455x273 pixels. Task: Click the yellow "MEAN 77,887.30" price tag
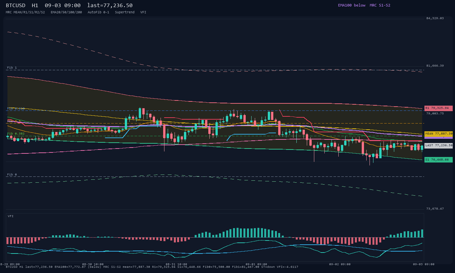[x=438, y=134]
